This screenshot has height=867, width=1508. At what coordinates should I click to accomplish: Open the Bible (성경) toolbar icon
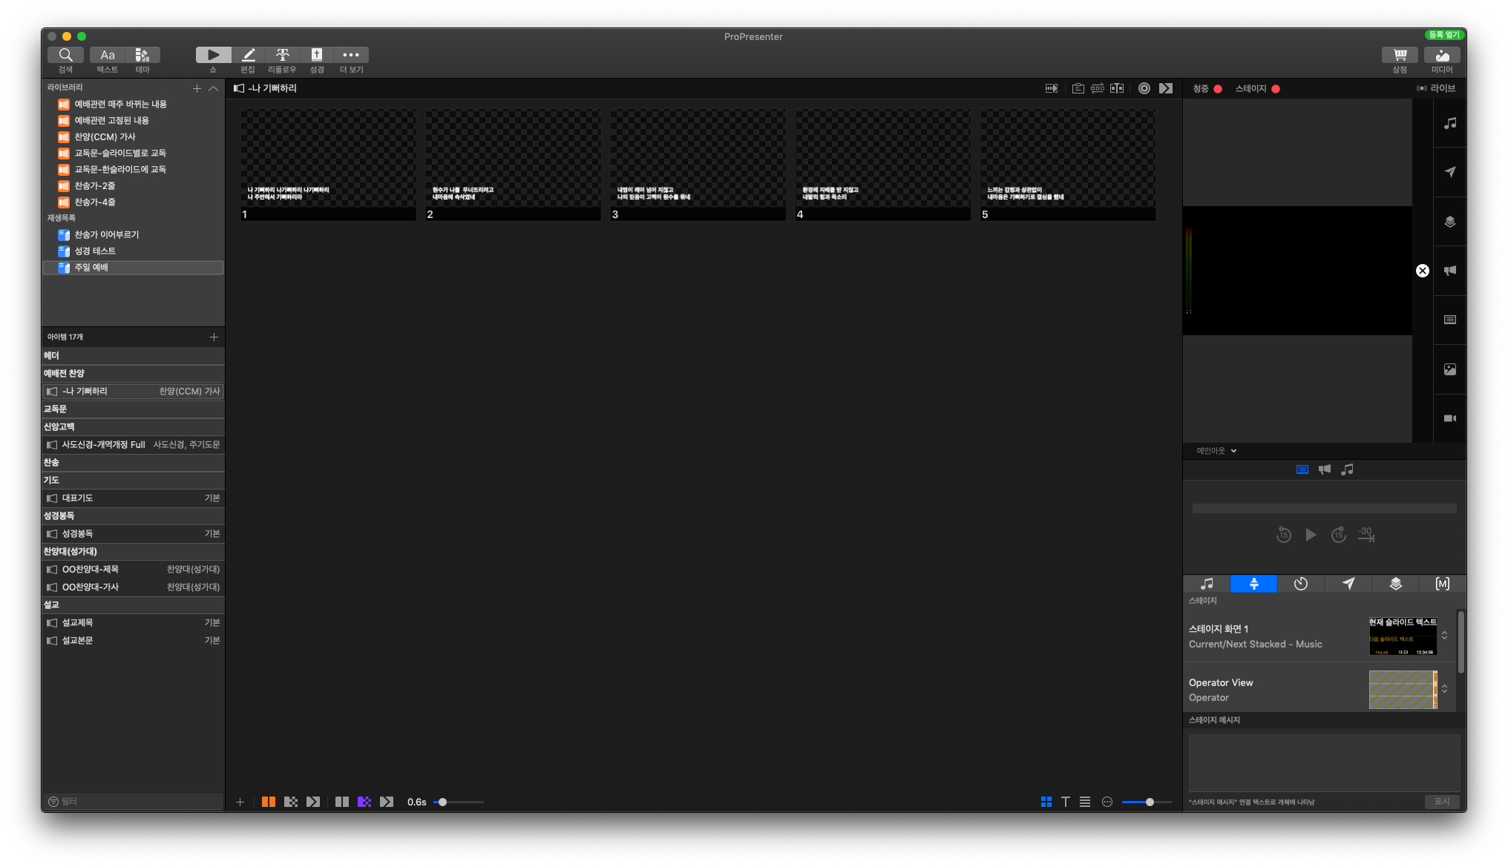coord(317,55)
